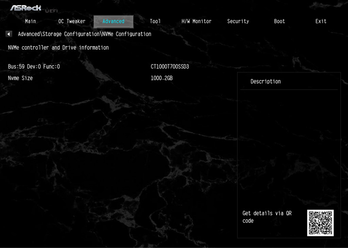Click the Advanced\Storage Configuration\NVMe Configuration breadcrumb
348x248 pixels.
tap(84, 34)
